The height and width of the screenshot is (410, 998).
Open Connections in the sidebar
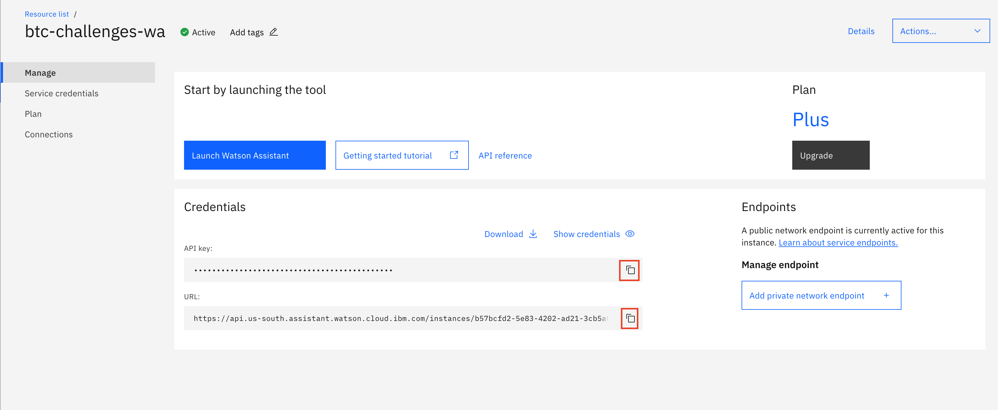point(49,135)
